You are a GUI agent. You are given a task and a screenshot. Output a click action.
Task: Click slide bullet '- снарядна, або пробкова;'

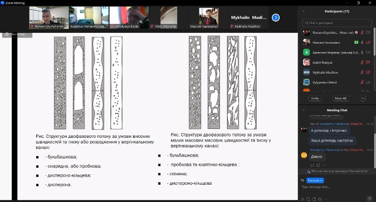(73, 166)
